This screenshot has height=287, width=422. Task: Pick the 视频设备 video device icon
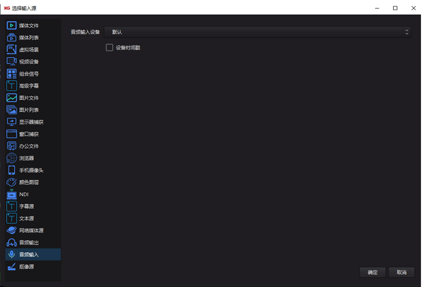(11, 62)
